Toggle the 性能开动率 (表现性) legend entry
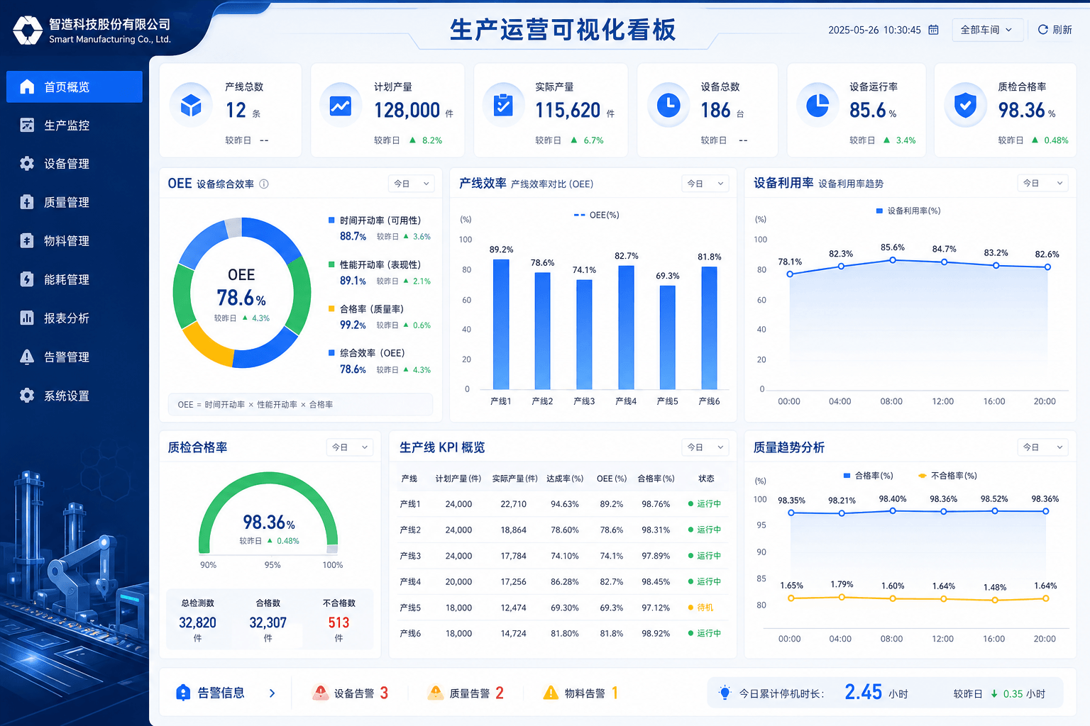 375,264
